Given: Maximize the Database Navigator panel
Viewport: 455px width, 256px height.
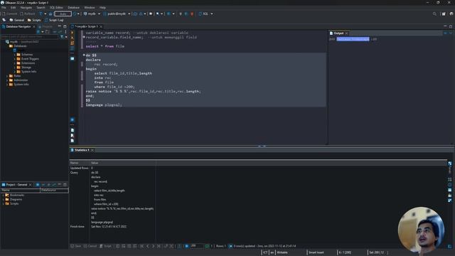Looking at the screenshot, I should click(65, 26).
